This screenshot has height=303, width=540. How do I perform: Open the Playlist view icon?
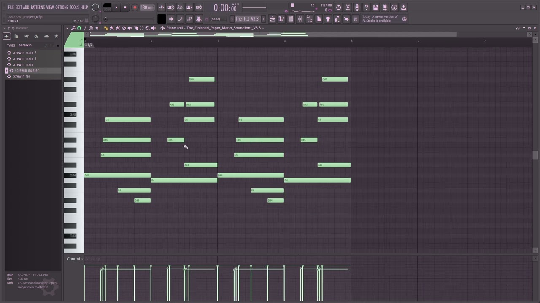tap(272, 19)
